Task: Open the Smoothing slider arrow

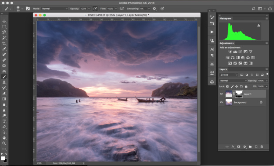Action: coord(149,9)
